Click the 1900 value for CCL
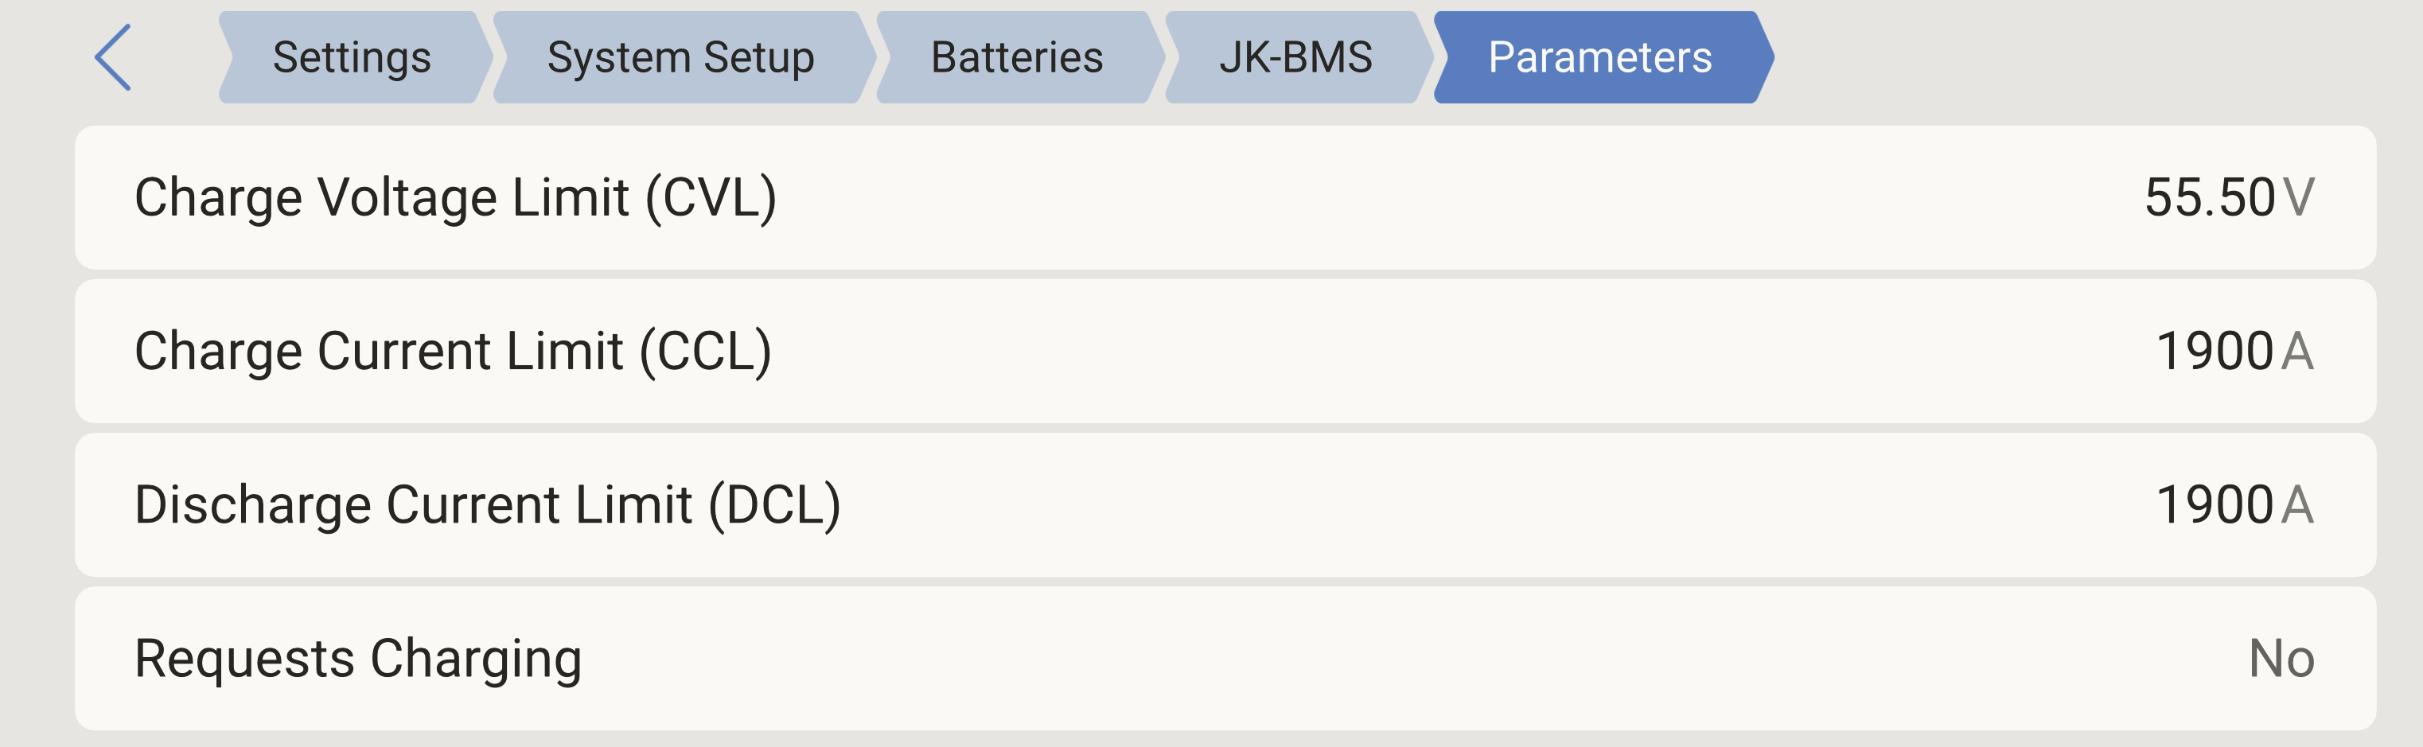Image resolution: width=2423 pixels, height=747 pixels. coord(2215,351)
